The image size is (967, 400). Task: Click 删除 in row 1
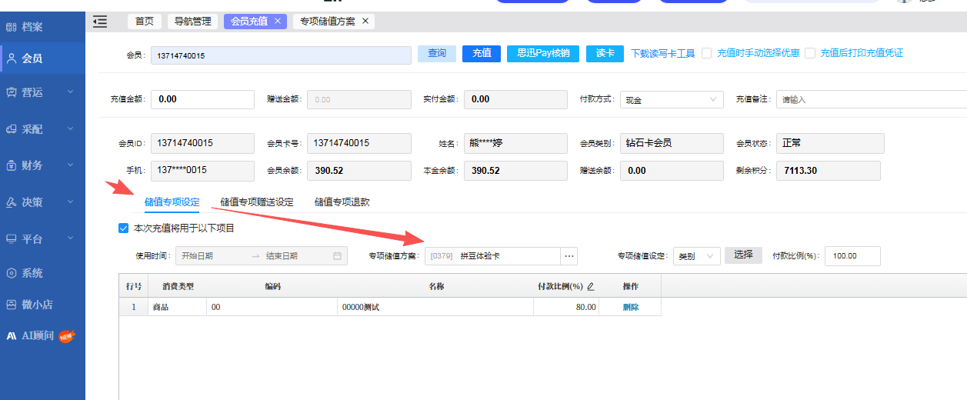coord(631,307)
